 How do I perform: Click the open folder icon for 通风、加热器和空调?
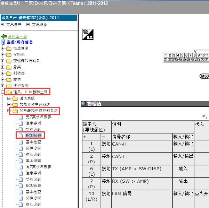coord(9,92)
